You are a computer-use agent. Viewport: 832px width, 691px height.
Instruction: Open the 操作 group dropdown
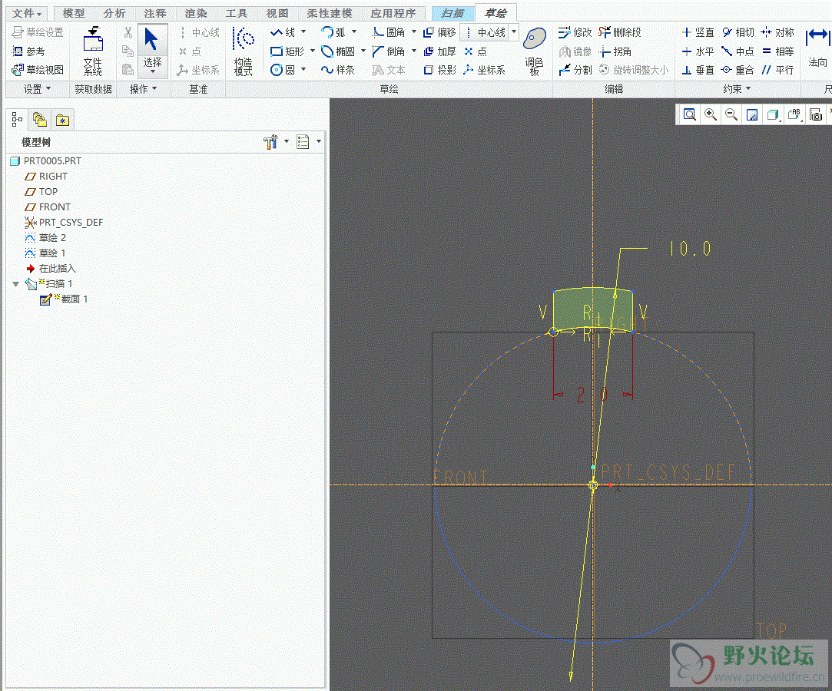(x=143, y=89)
